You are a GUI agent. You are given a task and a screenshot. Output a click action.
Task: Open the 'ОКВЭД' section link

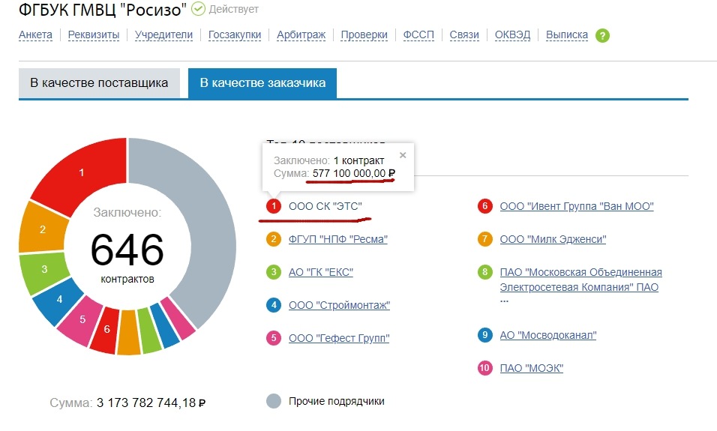[512, 34]
